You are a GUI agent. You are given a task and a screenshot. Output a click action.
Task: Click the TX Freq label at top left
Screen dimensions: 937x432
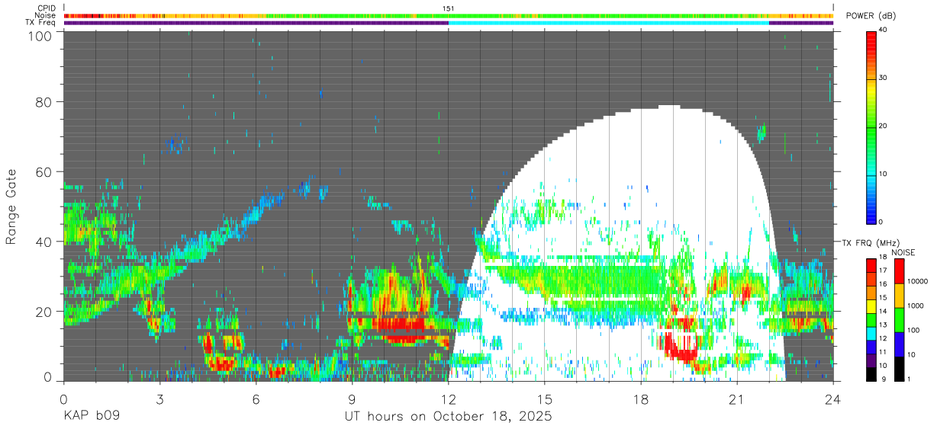[41, 22]
